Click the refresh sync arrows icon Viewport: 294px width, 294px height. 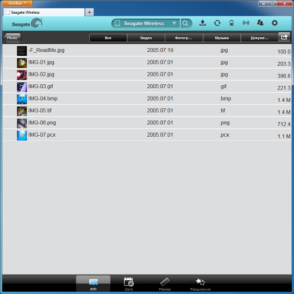point(217,23)
